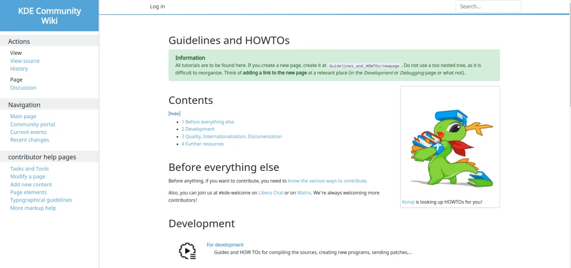Open More markup help
This screenshot has width=571, height=268.
coord(33,208)
